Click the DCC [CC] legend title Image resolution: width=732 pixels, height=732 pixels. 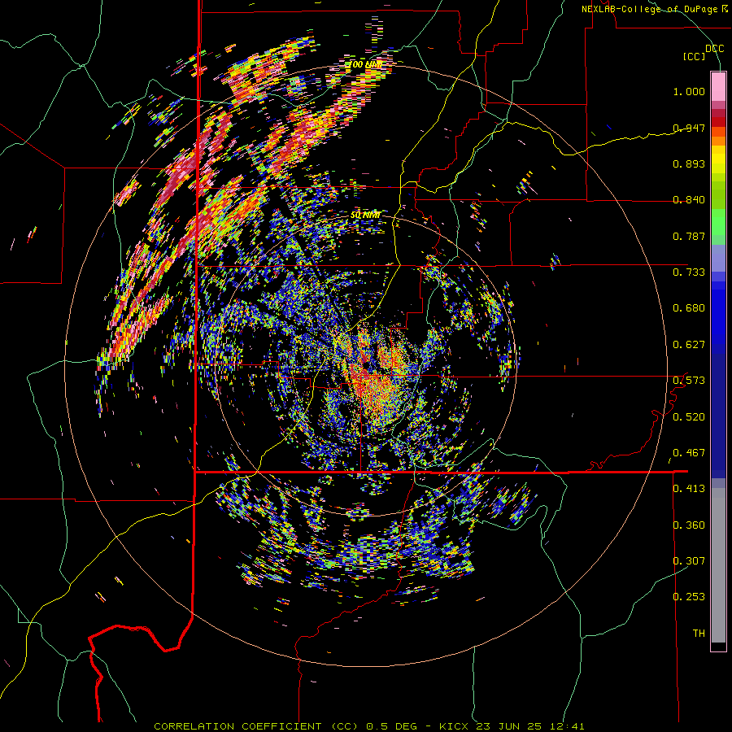pyautogui.click(x=703, y=52)
